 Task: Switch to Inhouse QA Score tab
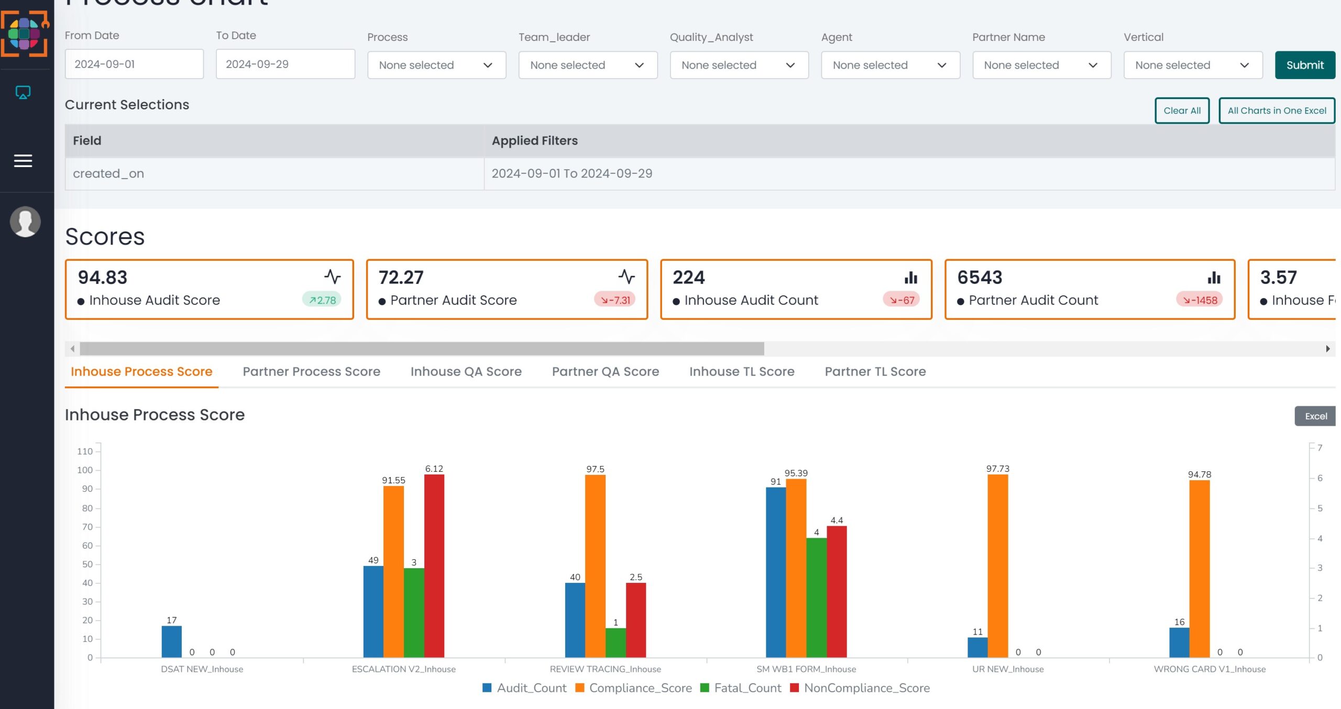pos(466,371)
